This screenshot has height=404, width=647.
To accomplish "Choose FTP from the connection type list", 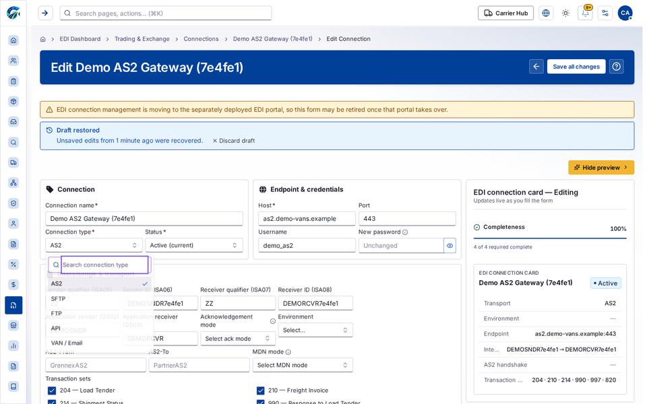I will tap(98, 313).
